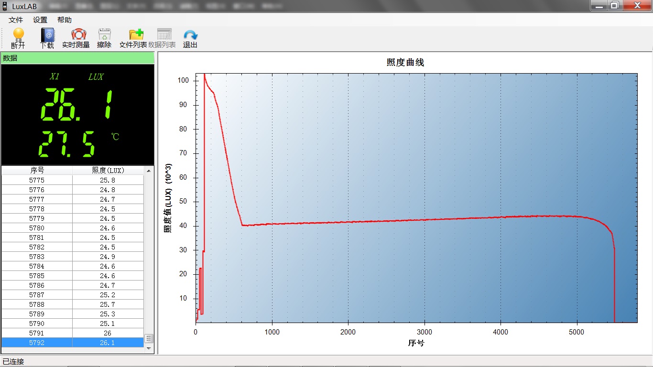Click the 照度(LUX) column header
Image resolution: width=653 pixels, height=367 pixels.
click(x=108, y=171)
